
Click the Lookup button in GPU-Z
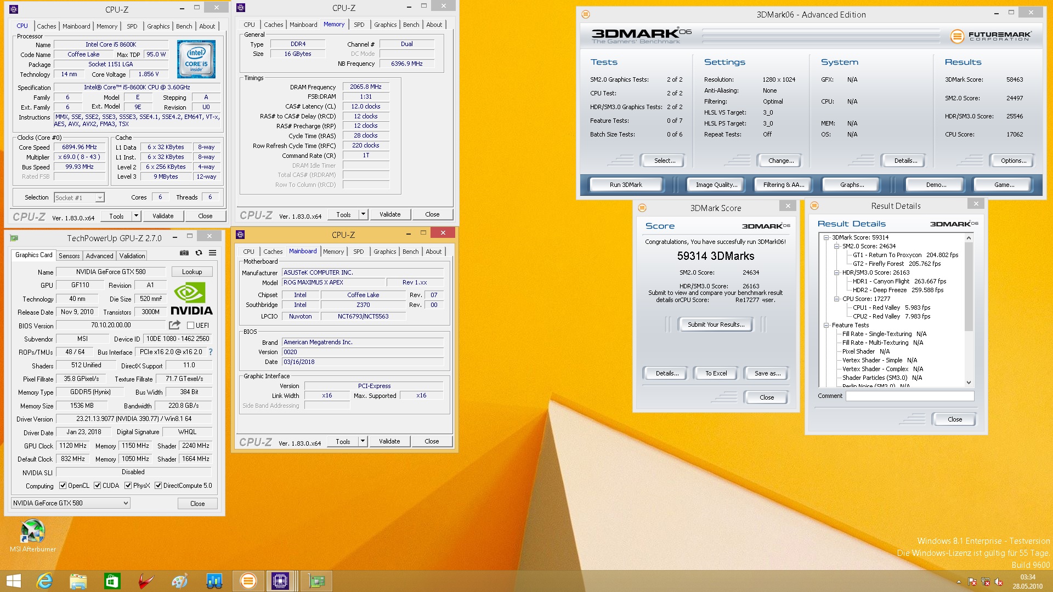192,272
